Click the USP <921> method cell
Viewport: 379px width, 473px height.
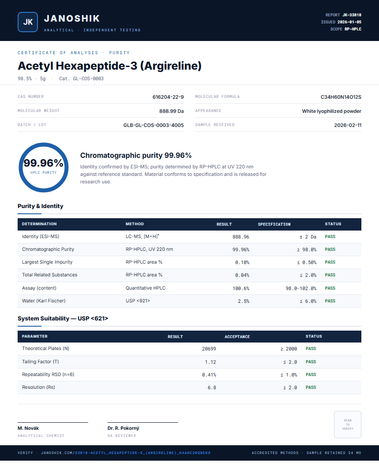coord(138,301)
